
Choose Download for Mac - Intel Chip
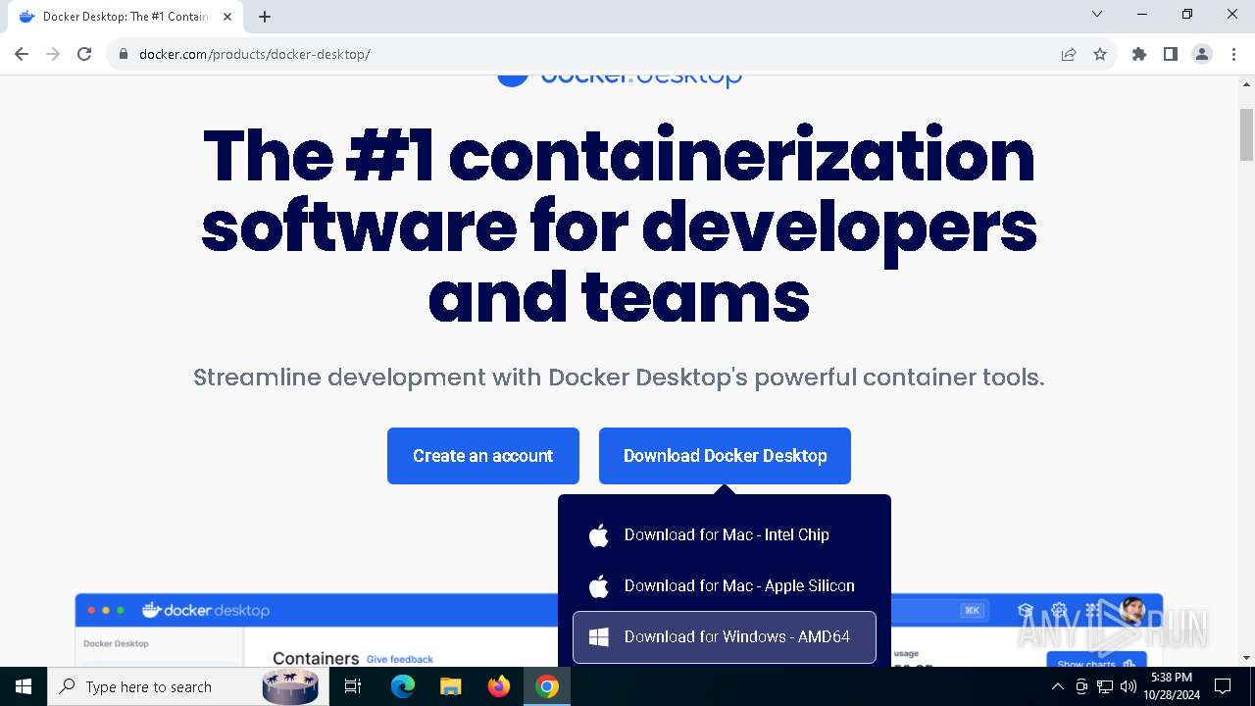pos(725,534)
